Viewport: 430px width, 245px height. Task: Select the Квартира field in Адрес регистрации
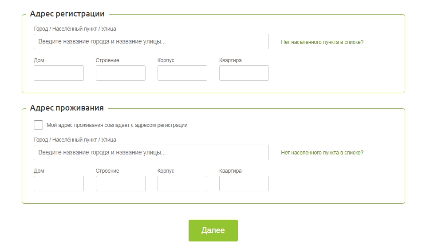point(244,73)
